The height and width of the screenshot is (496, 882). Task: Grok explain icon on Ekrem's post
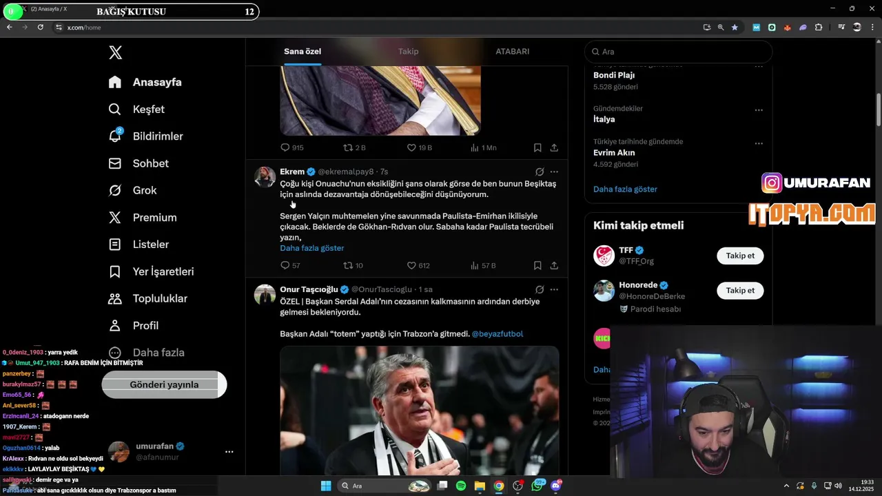[x=540, y=172]
